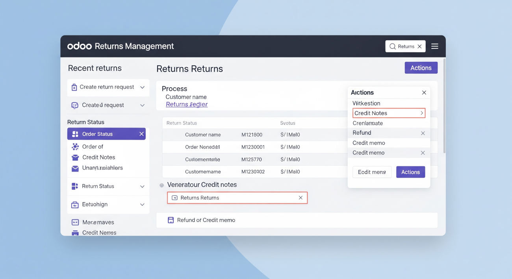Click the grid icon on Order Status filter

[x=75, y=134]
